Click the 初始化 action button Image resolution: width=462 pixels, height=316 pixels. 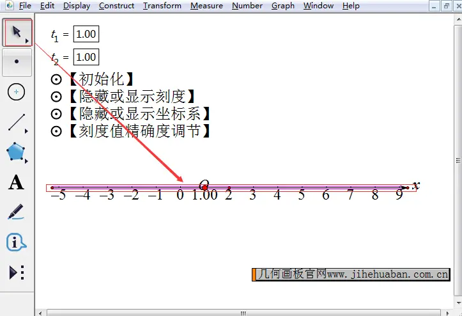click(56, 80)
